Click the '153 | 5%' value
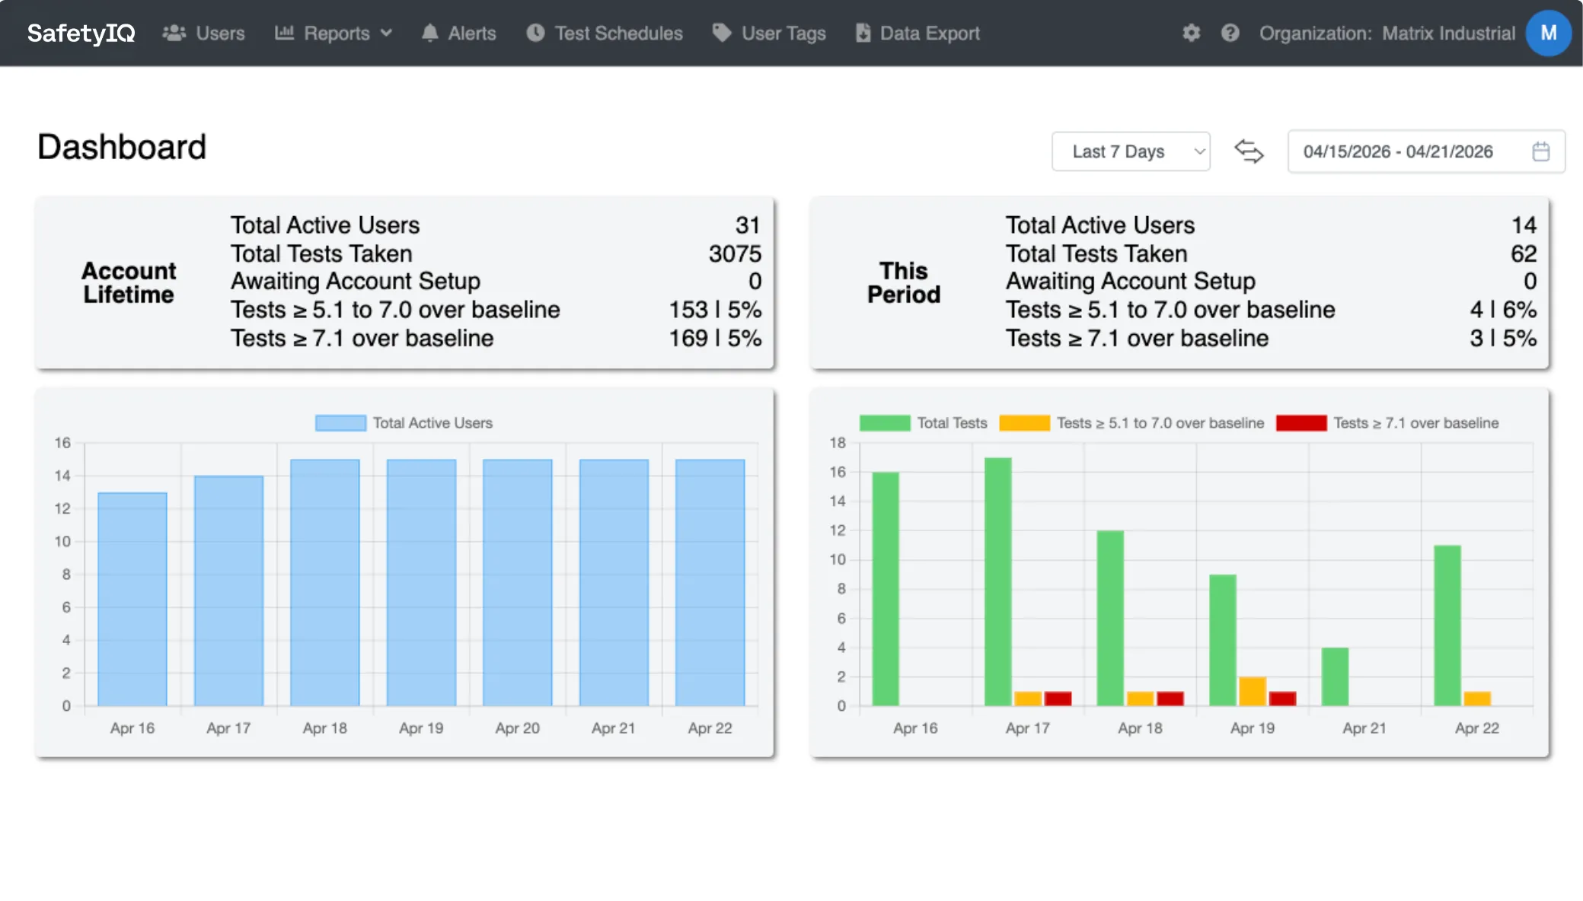Screen dimensions: 1583x901 715,310
